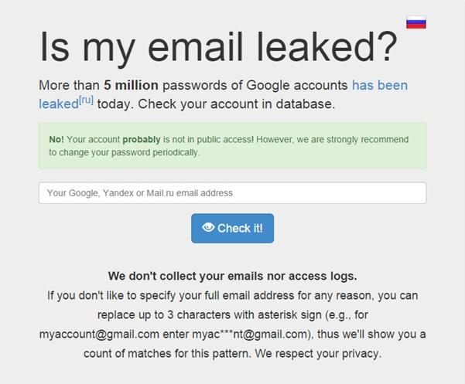Click "We don't collect your emails" bold line
The width and height of the screenshot is (465, 384).
232,276
